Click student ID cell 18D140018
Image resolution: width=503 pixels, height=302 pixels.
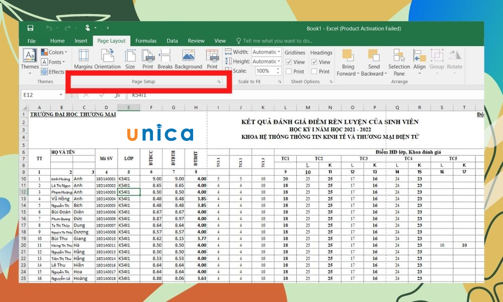(x=106, y=278)
